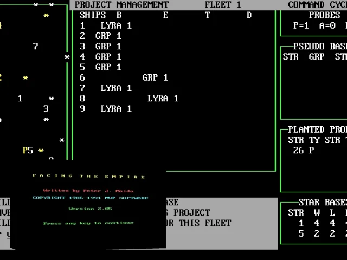Click star number 7 on the map
Screen dimensions: 347x260
tap(35, 47)
